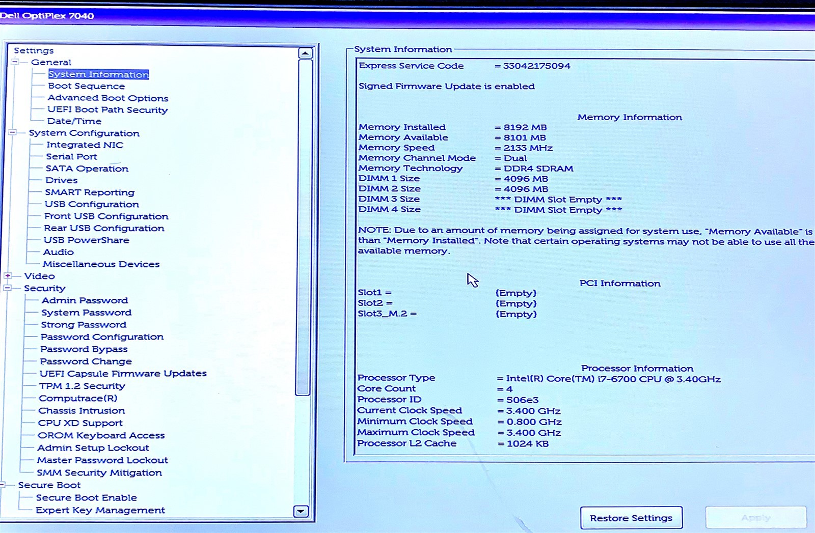Select Rear USB Configuration

pos(104,228)
